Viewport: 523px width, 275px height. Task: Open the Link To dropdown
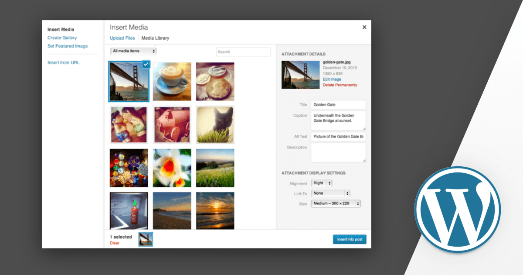pos(331,193)
